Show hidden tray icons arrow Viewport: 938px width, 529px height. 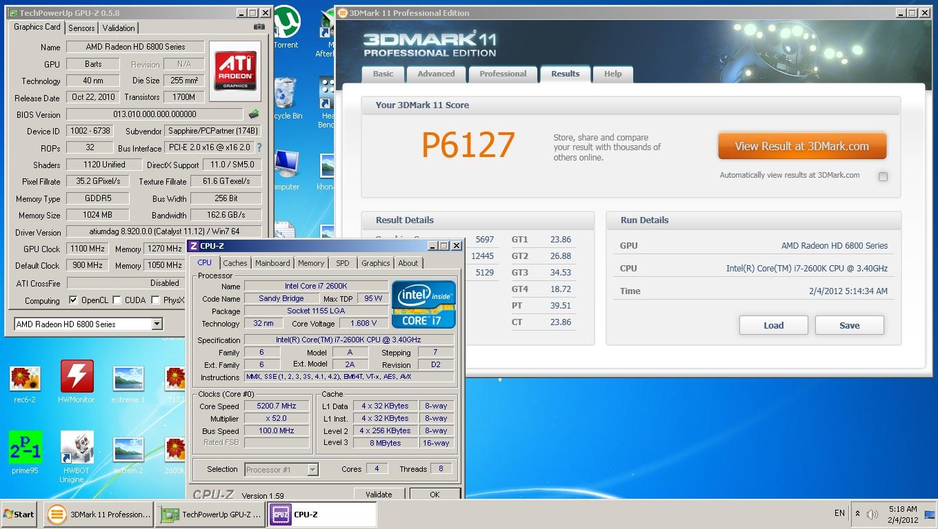pyautogui.click(x=857, y=514)
